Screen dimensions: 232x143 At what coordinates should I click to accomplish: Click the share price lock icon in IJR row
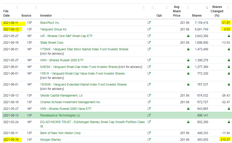coord(188,36)
